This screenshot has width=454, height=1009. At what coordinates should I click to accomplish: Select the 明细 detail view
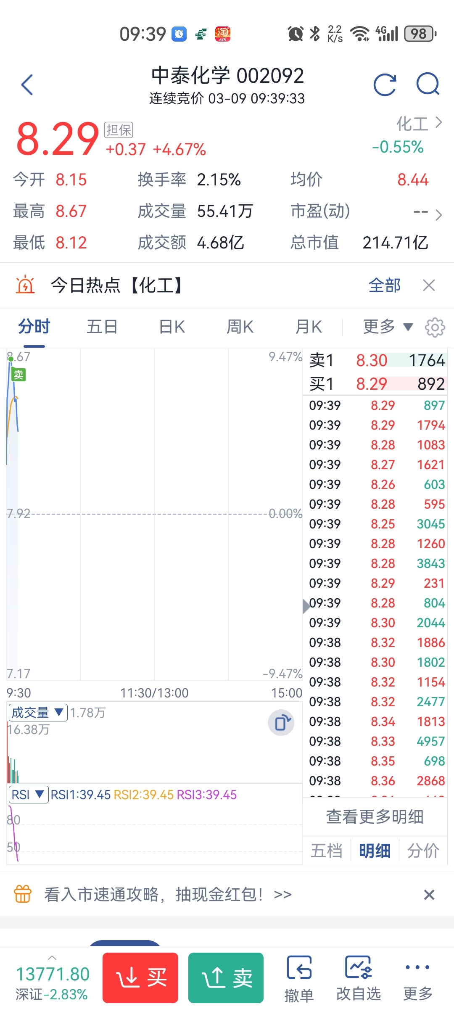[375, 851]
